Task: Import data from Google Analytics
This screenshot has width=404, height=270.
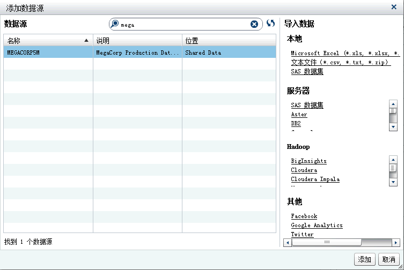Action: tap(317, 225)
